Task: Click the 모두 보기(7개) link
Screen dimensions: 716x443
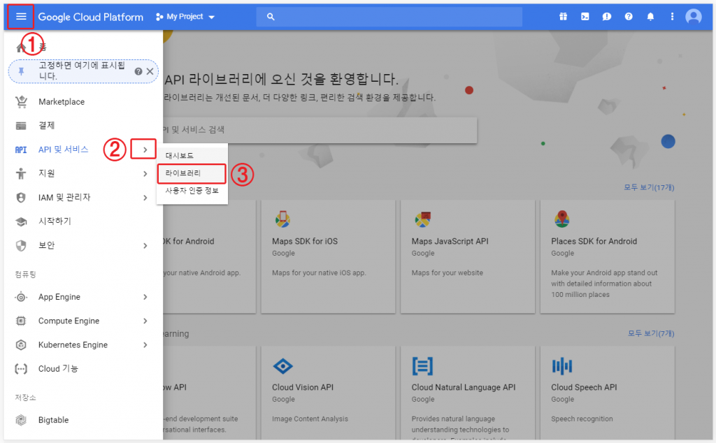Action: tap(651, 334)
